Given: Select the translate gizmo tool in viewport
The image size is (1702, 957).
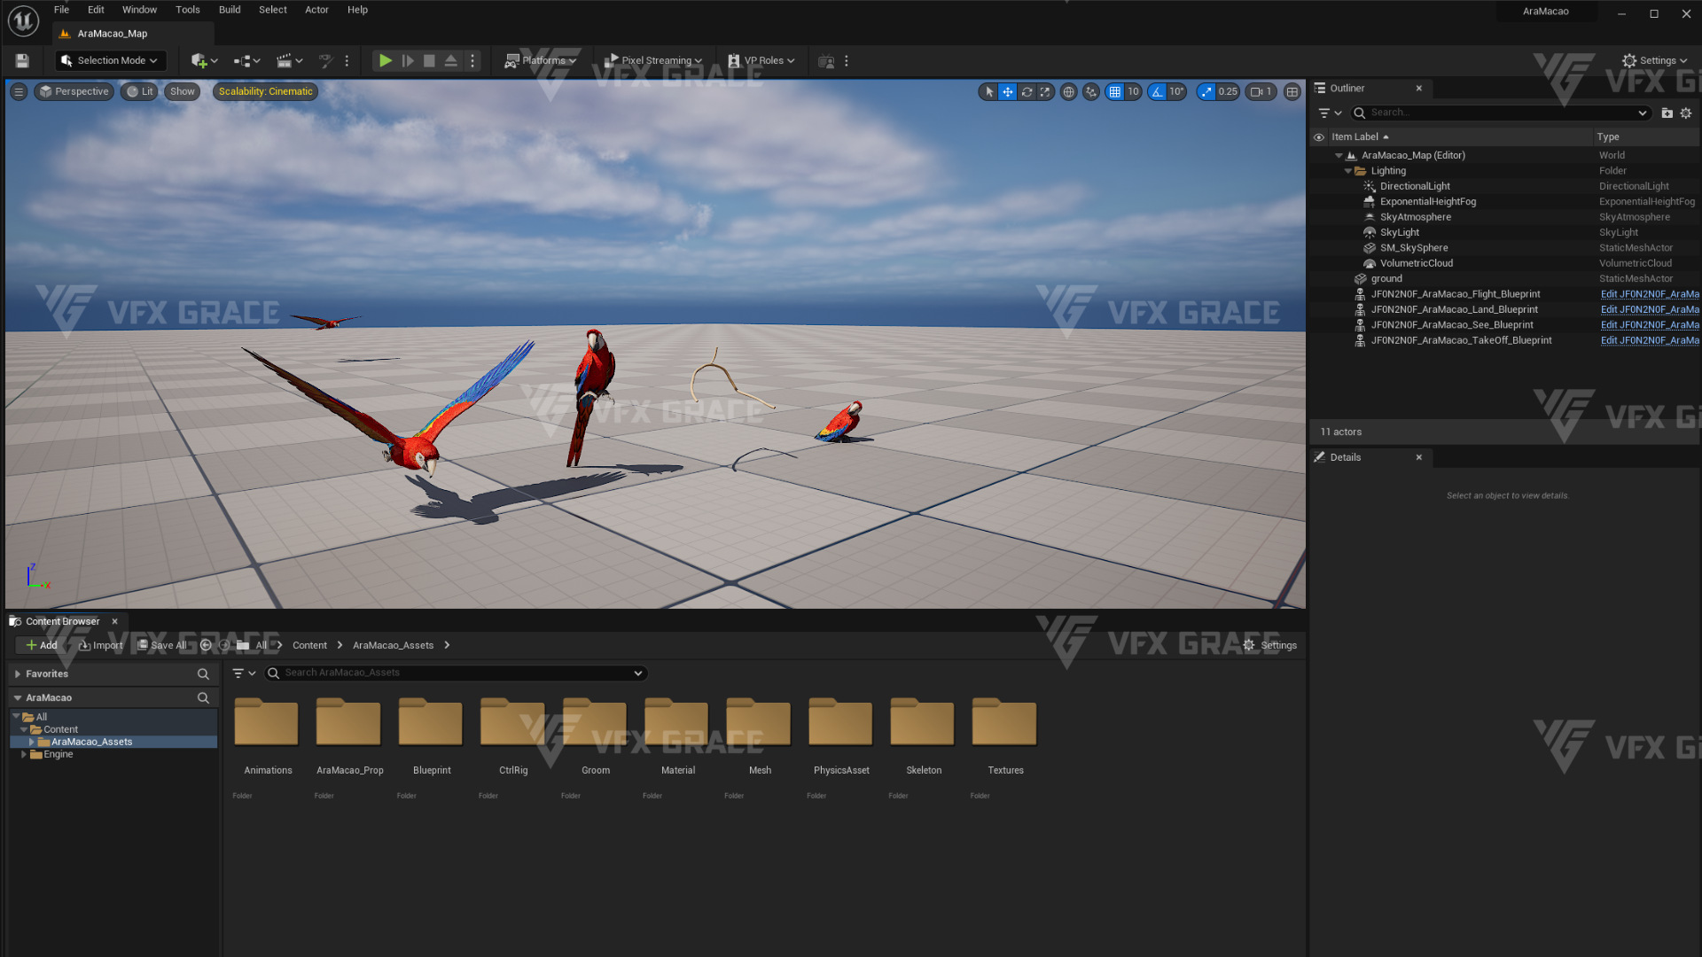Looking at the screenshot, I should [1008, 92].
